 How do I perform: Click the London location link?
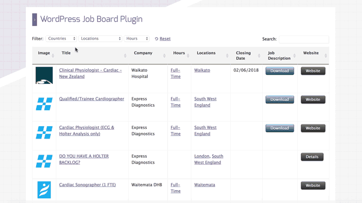[202, 156]
